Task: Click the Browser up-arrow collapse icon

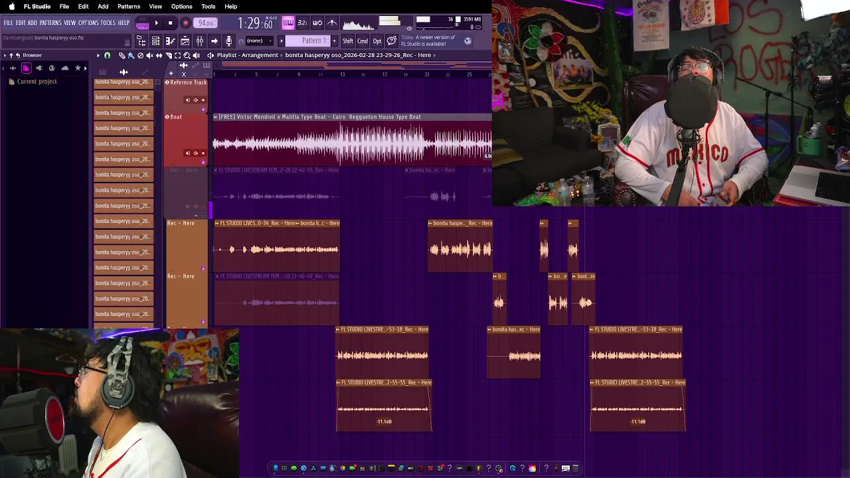Action: click(11, 55)
